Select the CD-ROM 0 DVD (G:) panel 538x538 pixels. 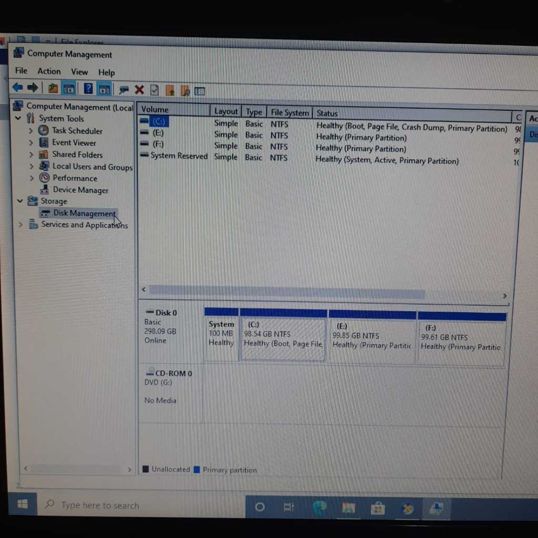(171, 393)
